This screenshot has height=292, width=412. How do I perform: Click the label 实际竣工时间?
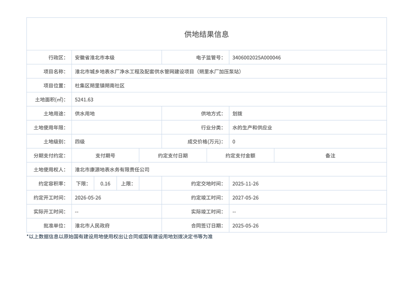pyautogui.click(x=207, y=211)
